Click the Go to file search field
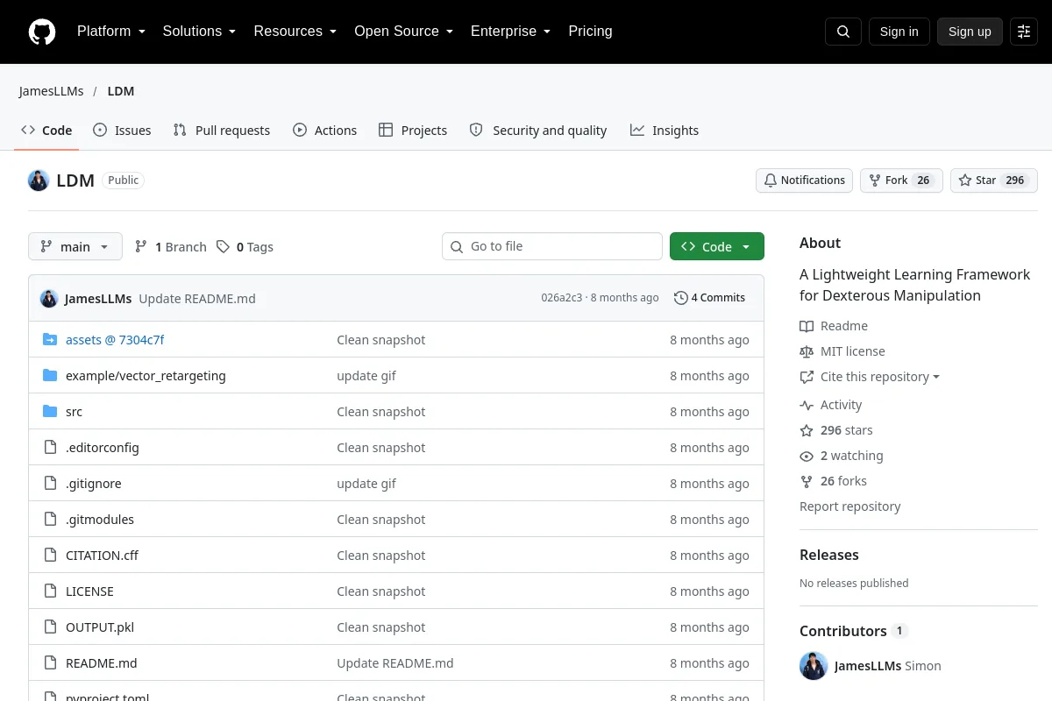The height and width of the screenshot is (701, 1052). pos(552,246)
